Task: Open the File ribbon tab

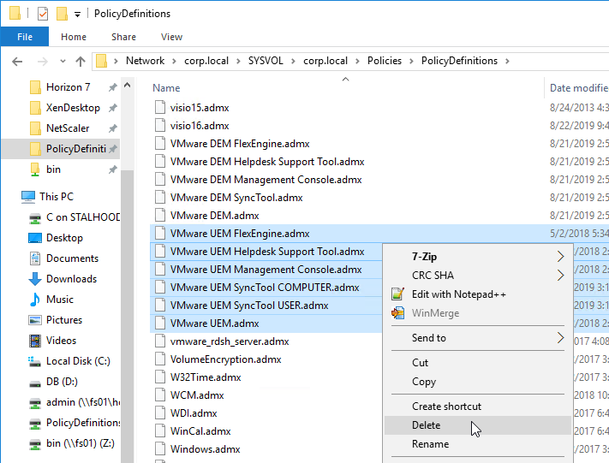Action: click(x=25, y=37)
